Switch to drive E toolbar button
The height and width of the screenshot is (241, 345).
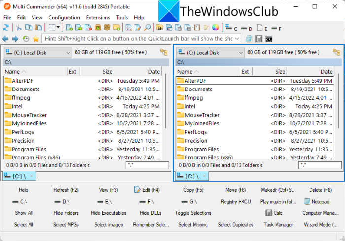[x=262, y=28]
